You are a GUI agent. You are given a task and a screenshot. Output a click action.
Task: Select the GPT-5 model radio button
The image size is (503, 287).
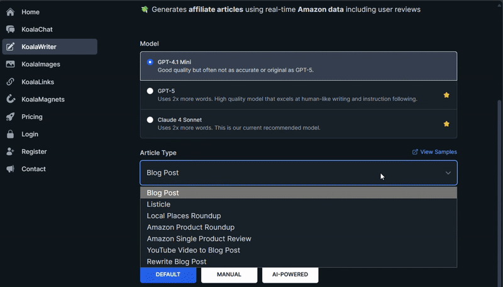(150, 91)
